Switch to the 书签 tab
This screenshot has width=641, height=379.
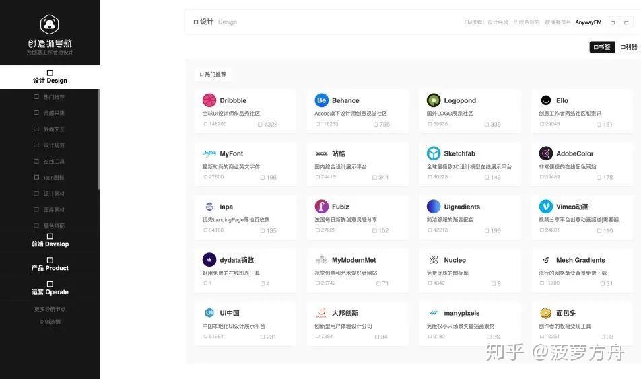[602, 47]
